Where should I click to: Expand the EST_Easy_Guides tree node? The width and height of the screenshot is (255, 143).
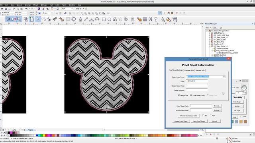pos(210,40)
